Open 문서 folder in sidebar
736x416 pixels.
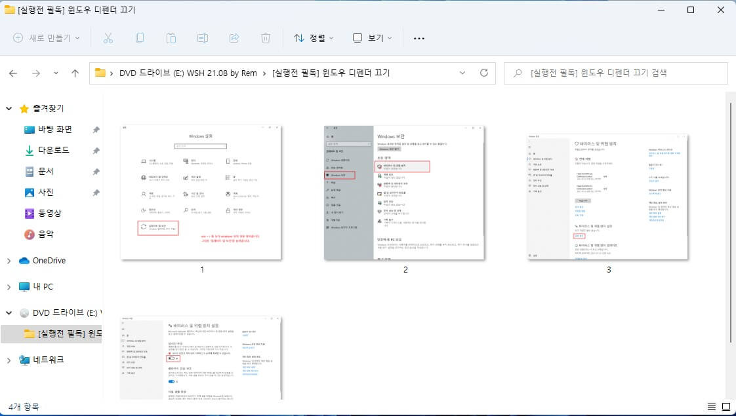(45, 171)
